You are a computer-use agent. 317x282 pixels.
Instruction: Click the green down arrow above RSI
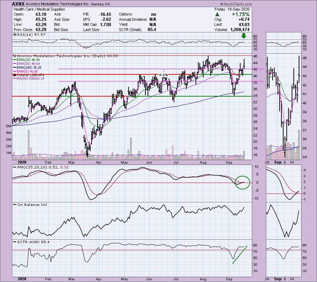coord(244,36)
